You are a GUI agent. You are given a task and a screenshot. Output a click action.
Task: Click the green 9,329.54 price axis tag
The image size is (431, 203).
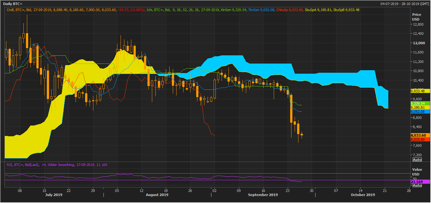[420, 103]
